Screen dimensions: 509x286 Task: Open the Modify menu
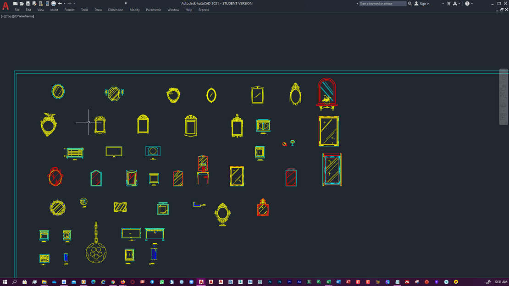(x=134, y=10)
